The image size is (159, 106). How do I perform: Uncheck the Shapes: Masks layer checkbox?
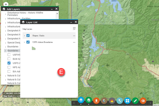[x=28, y=36]
